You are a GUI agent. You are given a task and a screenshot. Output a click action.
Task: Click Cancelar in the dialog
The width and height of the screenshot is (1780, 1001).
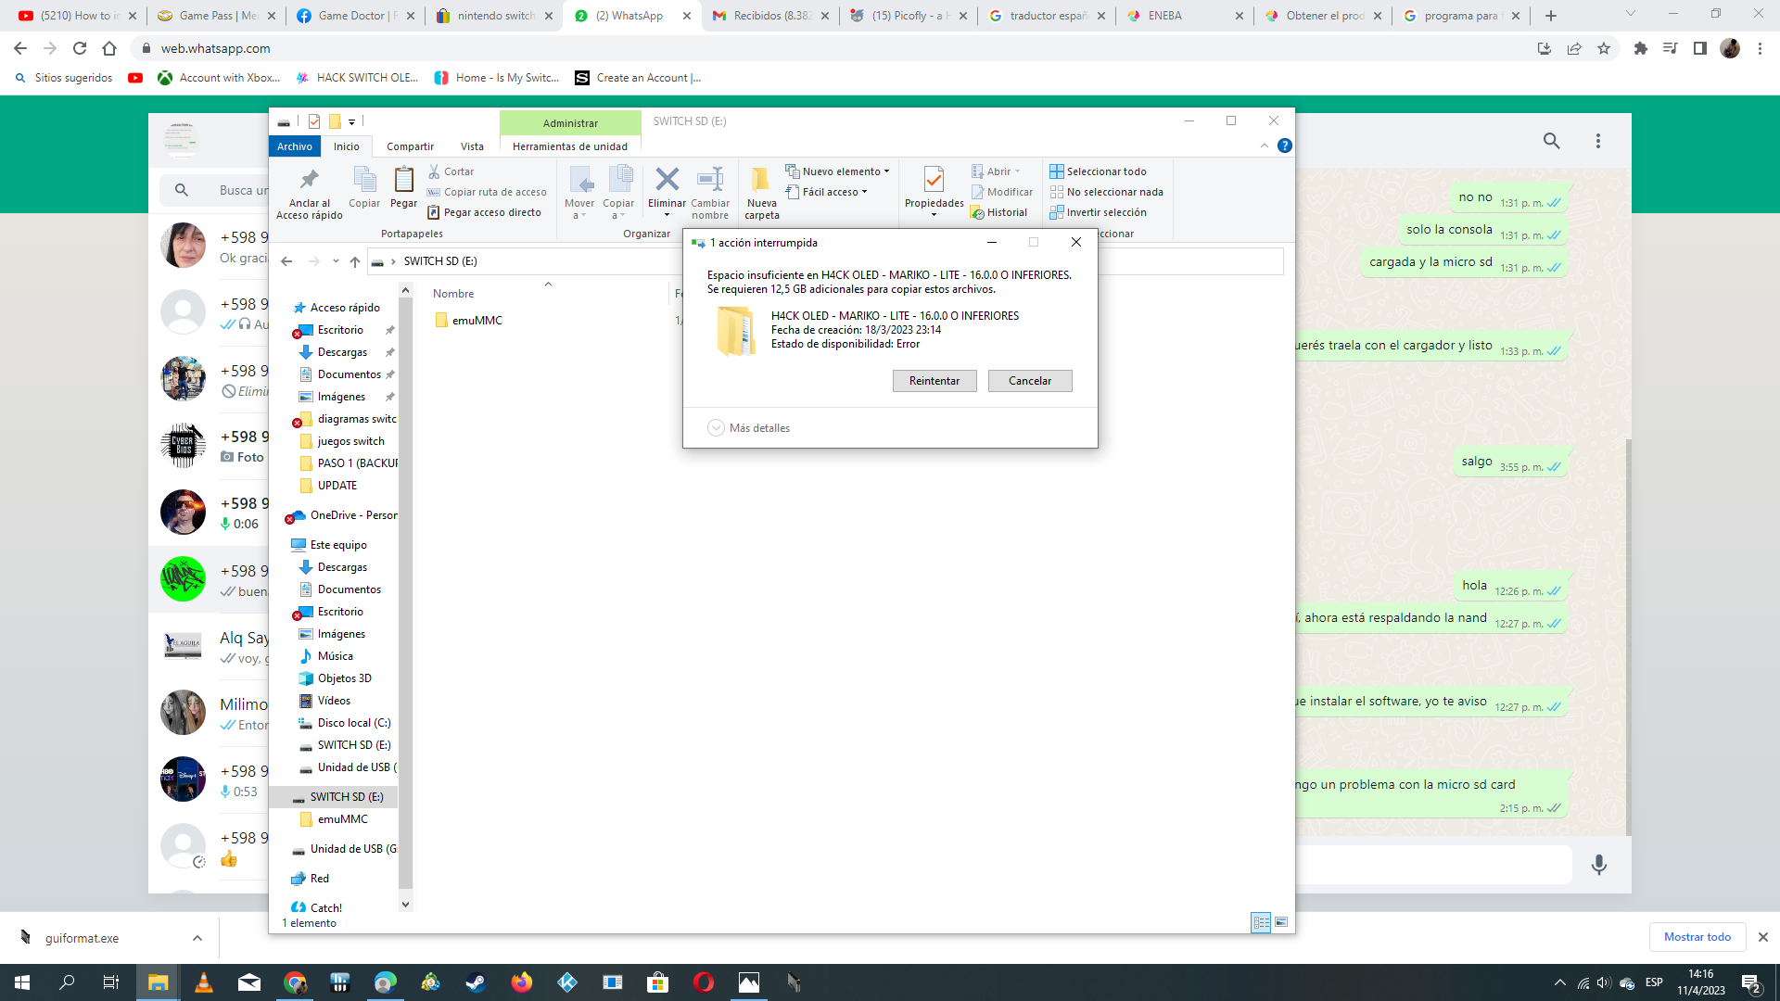coord(1030,381)
